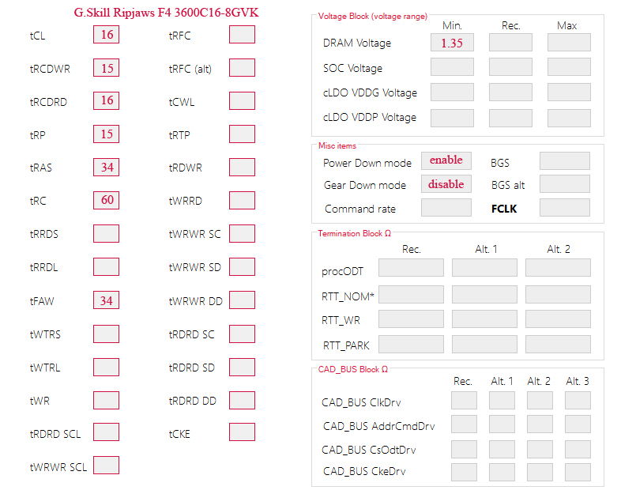The image size is (621, 494).
Task: Click the tRAS field showing 34
Action: (x=106, y=168)
